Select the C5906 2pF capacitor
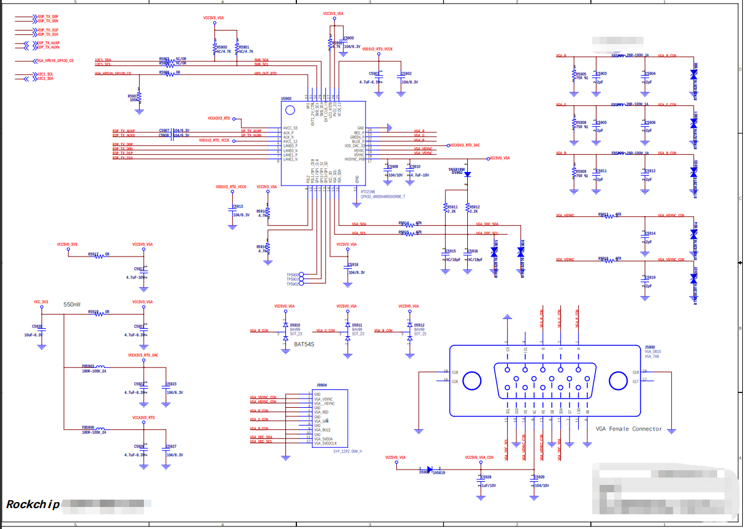 point(644,127)
